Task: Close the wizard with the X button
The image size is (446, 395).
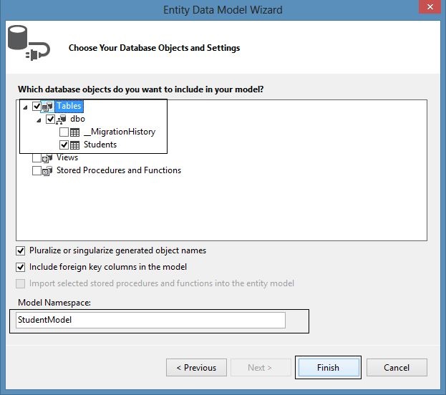Action: tap(430, 7)
